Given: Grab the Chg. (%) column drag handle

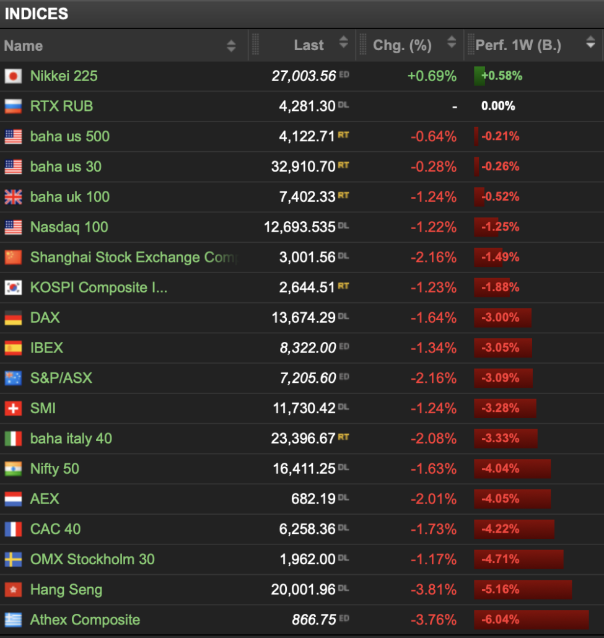Looking at the screenshot, I should tap(363, 45).
